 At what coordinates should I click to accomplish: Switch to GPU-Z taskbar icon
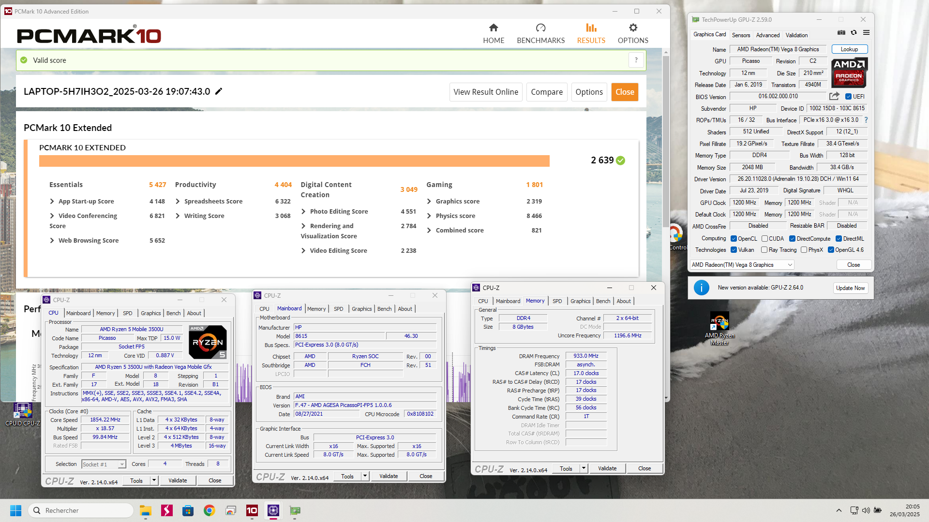295,510
